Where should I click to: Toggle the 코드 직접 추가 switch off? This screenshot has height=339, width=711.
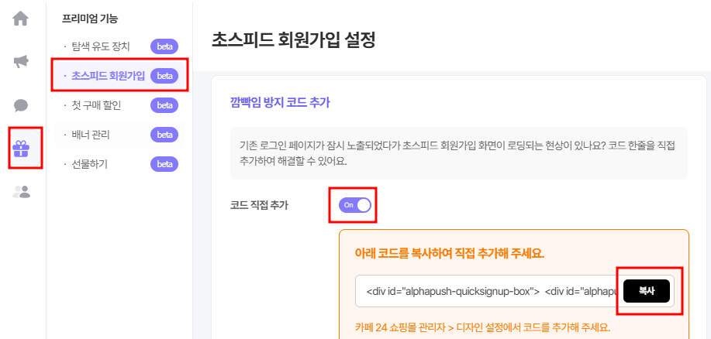[x=354, y=205]
